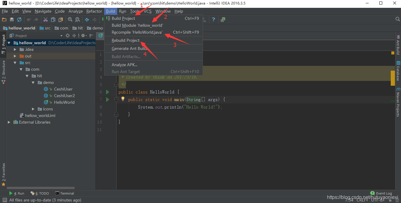Expand the .idea folder
401x203 pixels.
[x=15, y=49]
